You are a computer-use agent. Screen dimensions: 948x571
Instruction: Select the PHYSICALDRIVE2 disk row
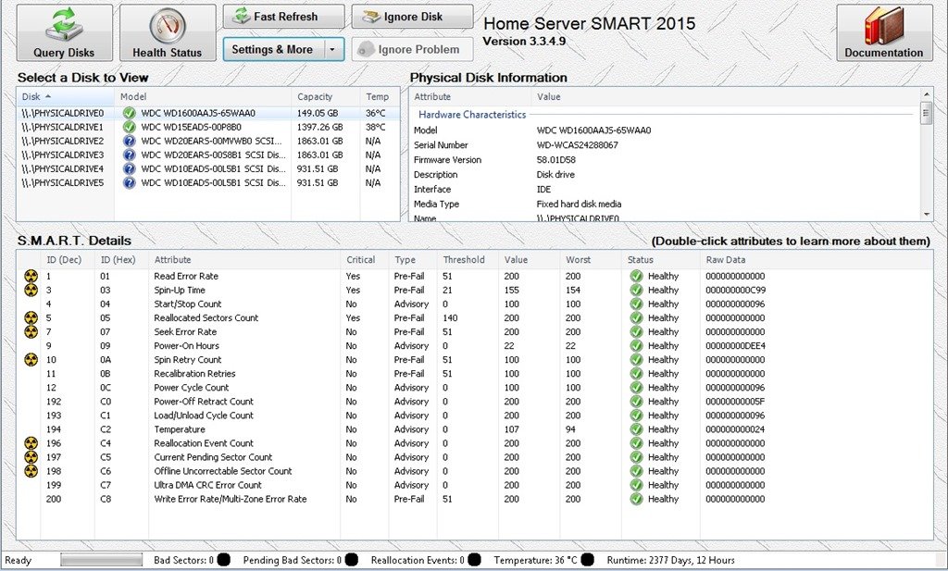[208, 141]
